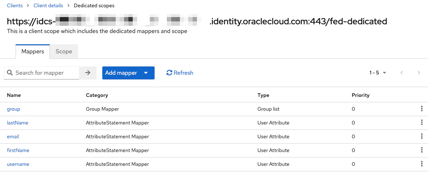Image resolution: width=428 pixels, height=180 pixels.
Task: Open the username mapper
Action: coord(18,164)
